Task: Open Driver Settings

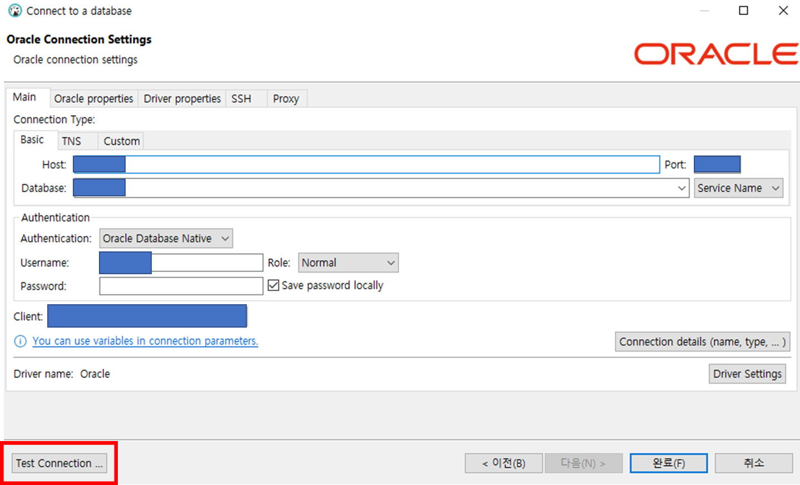Action: pos(747,374)
